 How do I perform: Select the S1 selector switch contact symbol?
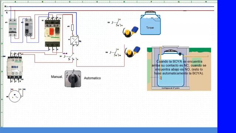coord(70,57)
